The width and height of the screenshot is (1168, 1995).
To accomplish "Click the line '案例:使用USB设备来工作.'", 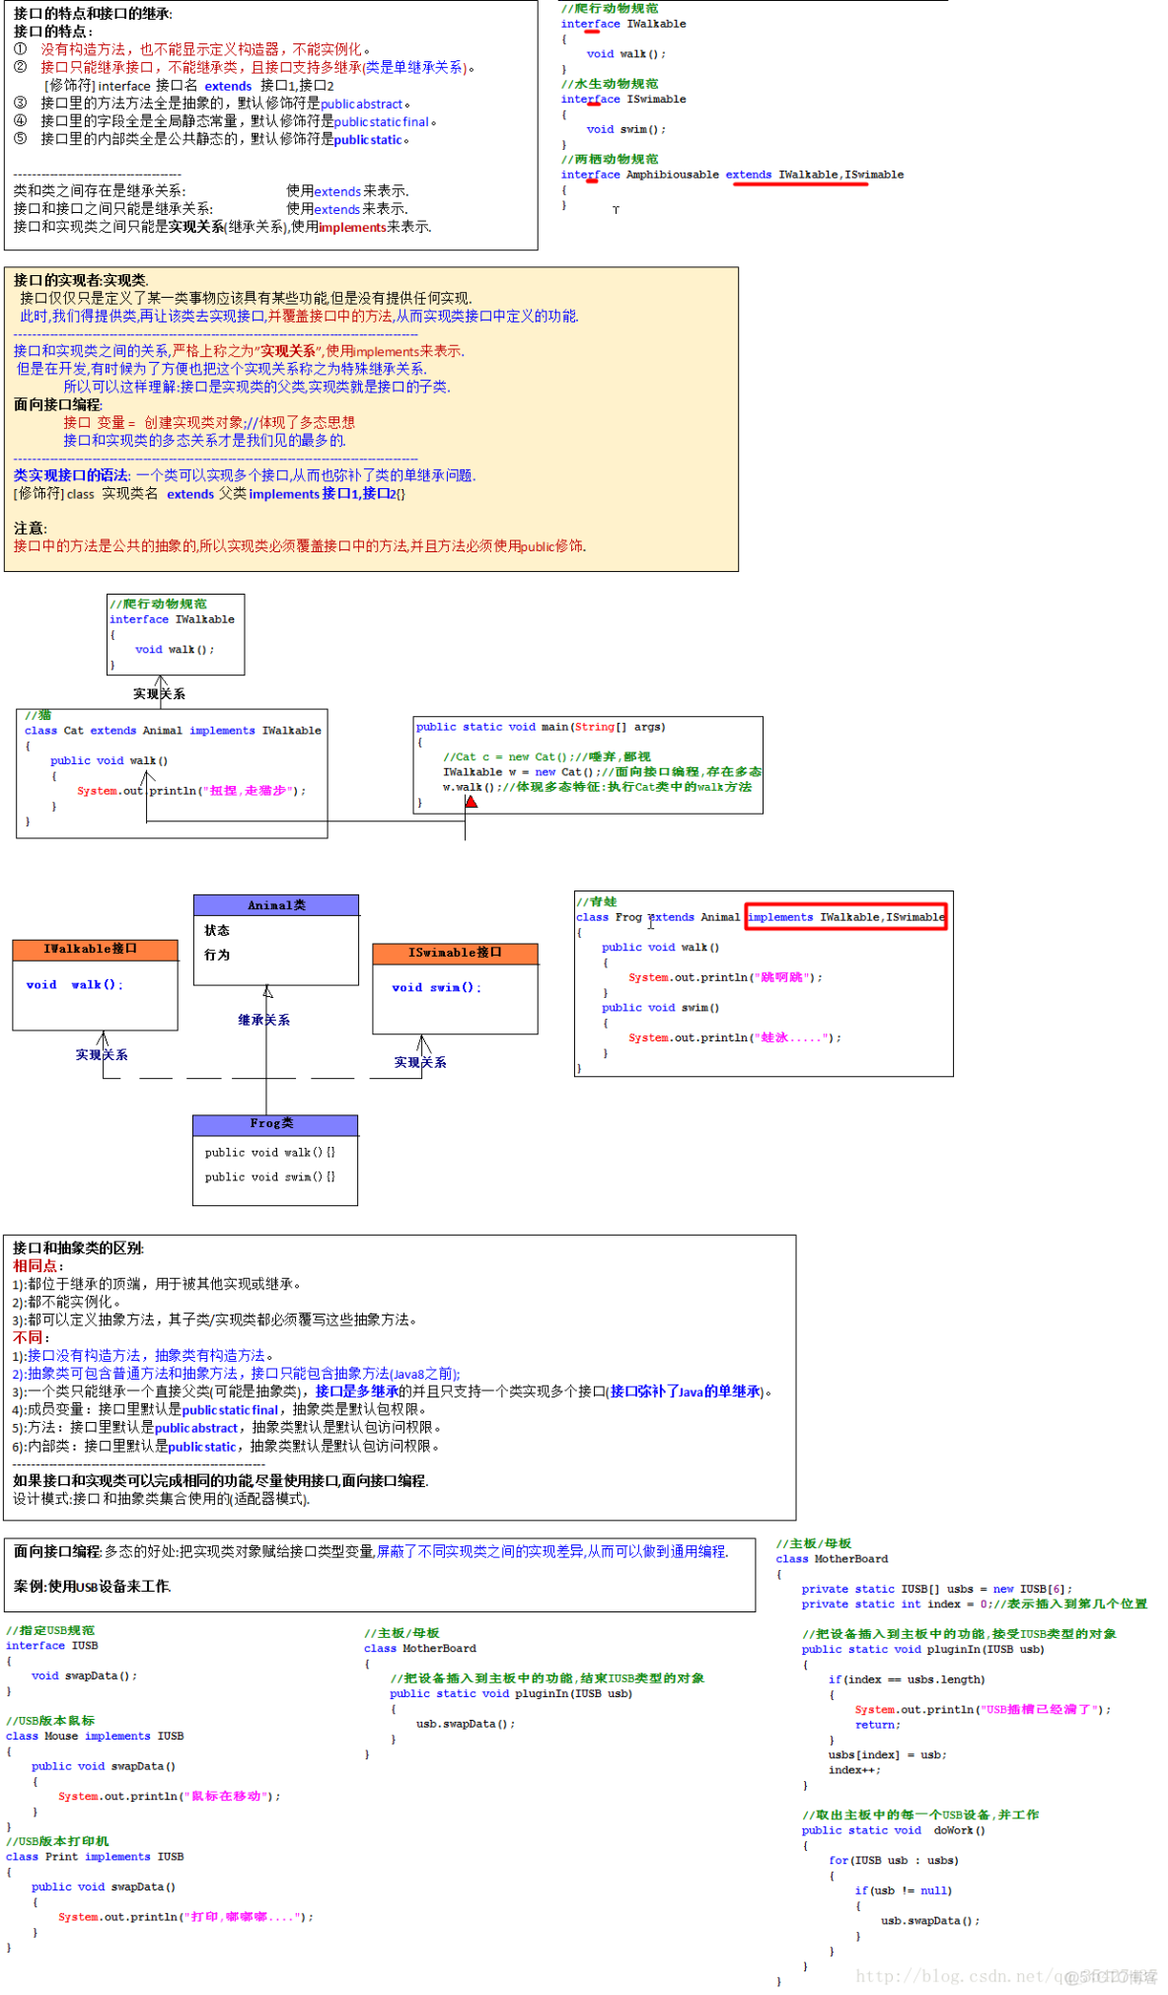I will (x=93, y=1587).
